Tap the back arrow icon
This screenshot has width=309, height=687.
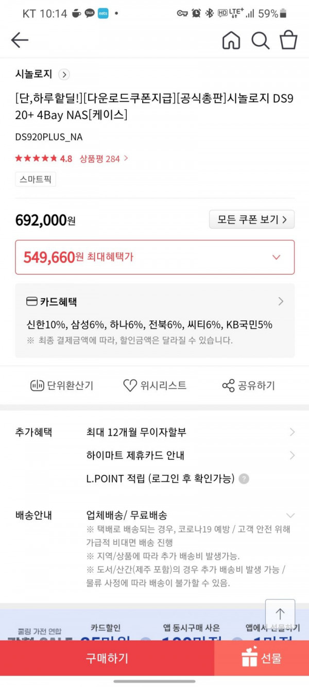(20, 40)
